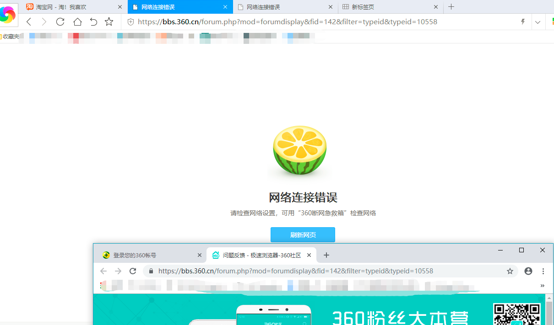Image resolution: width=554 pixels, height=325 pixels.
Task: Click the lock icon in the inner address bar
Action: (x=151, y=271)
